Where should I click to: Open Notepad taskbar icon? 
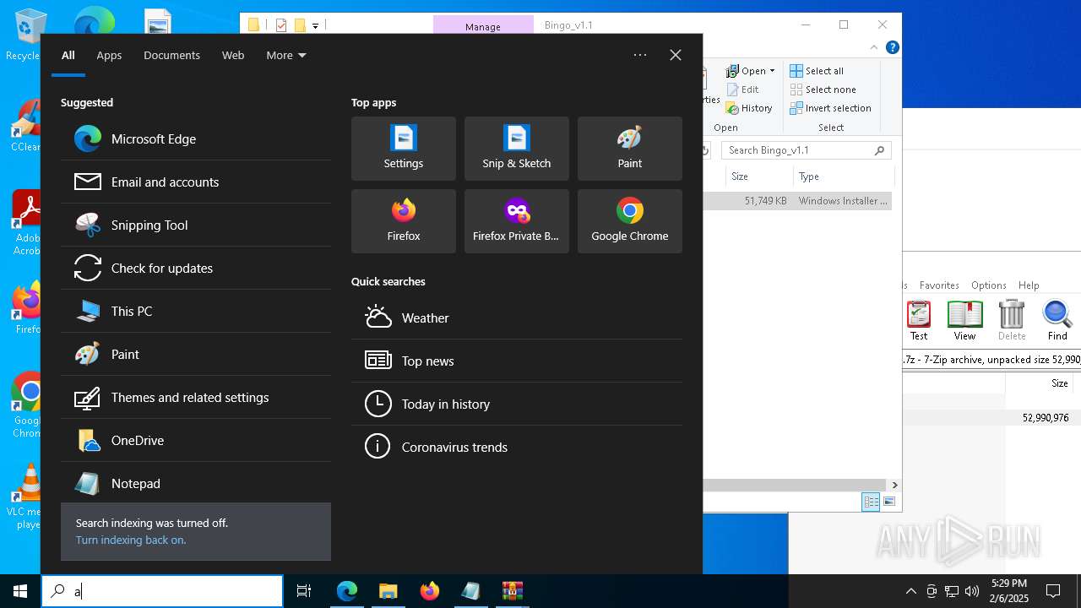[470, 591]
